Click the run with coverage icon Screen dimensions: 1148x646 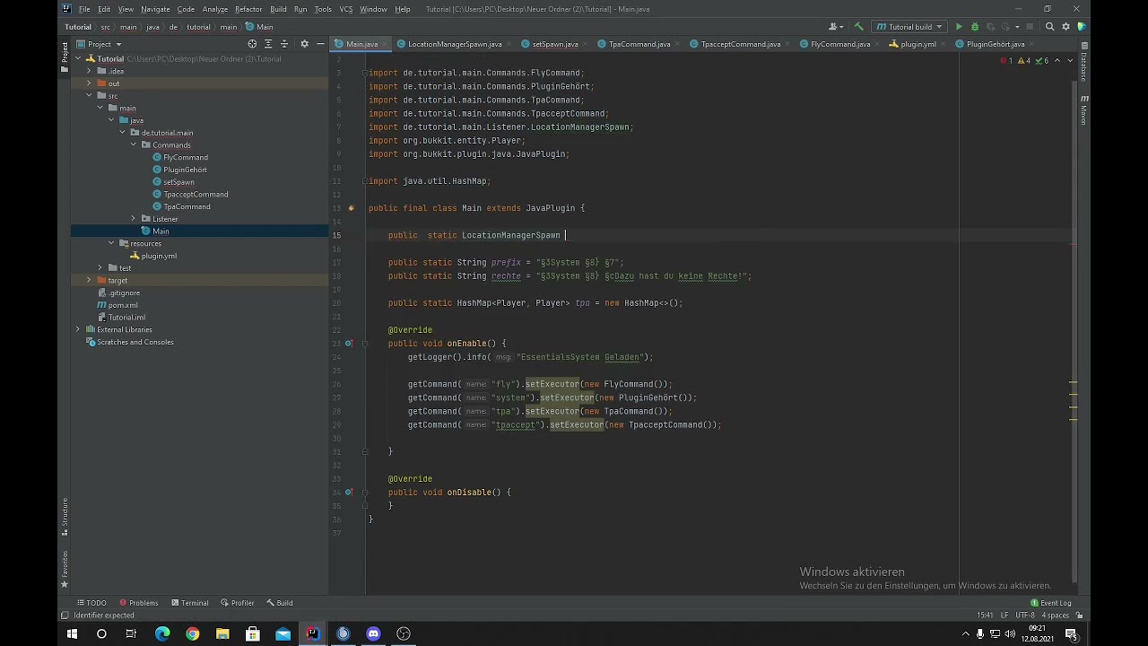coord(990,27)
